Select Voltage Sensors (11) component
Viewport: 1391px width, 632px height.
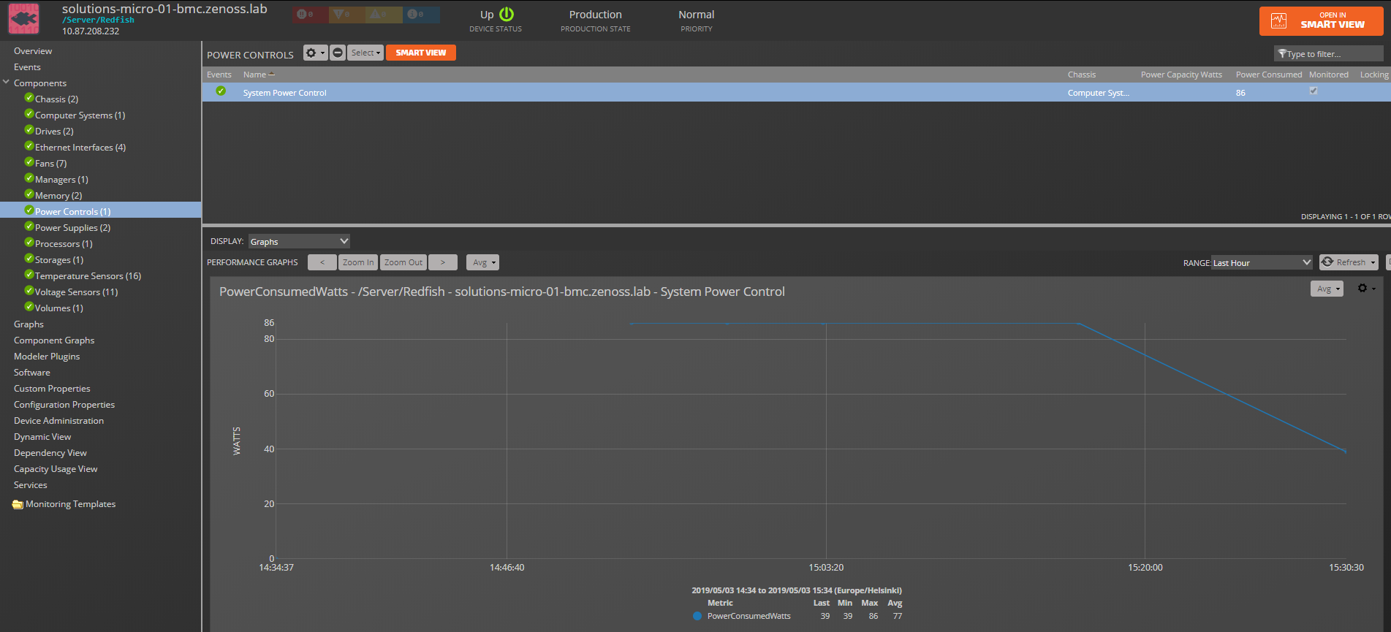[76, 292]
